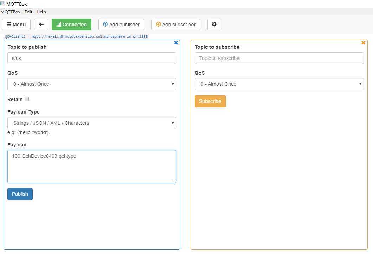The width and height of the screenshot is (373, 254).
Task: Open the hamburger Menu button
Action: click(16, 25)
